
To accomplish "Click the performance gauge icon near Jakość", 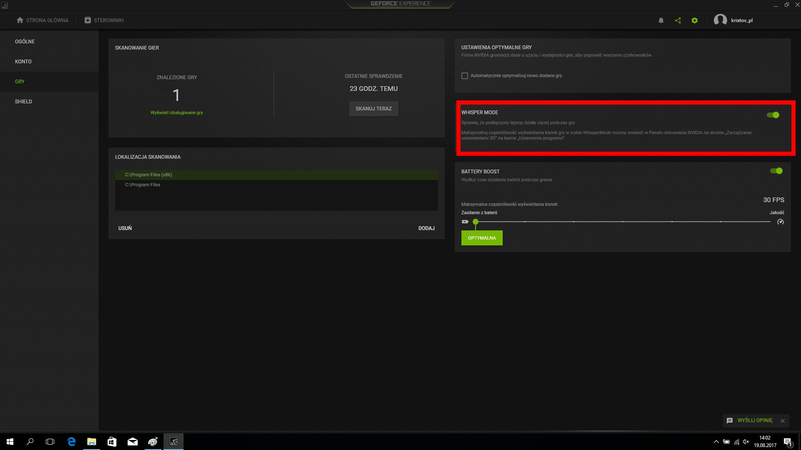I will pos(781,222).
